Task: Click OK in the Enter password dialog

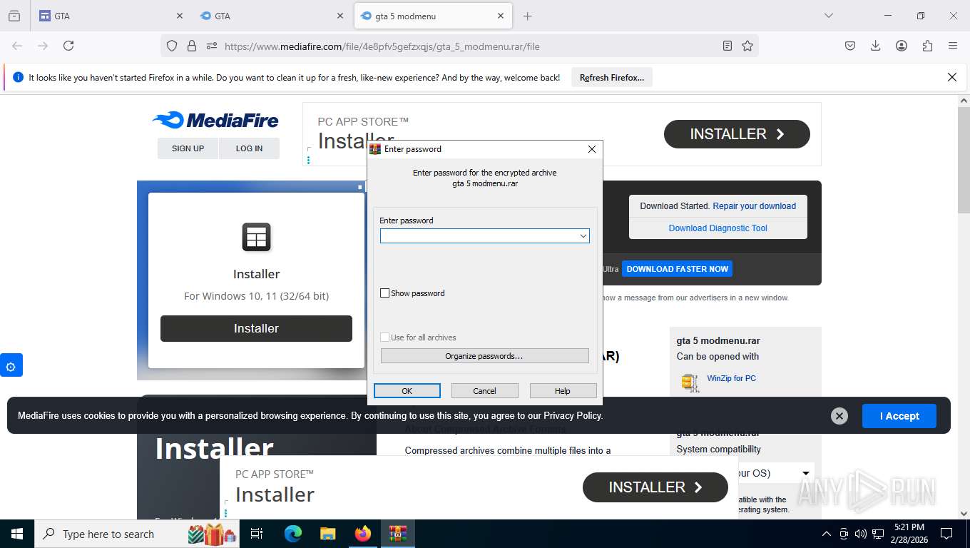Action: point(407,390)
